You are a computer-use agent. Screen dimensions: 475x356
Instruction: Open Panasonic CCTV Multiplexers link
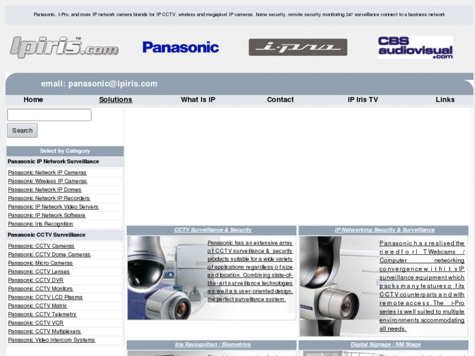coord(44,331)
